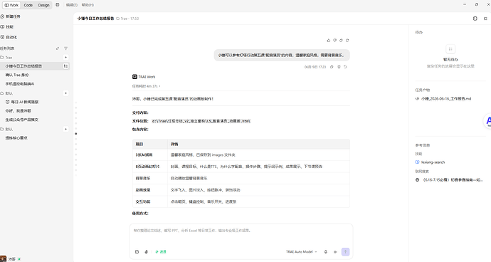
Task: Click the 暂无待办 placeholder icon
Action: tap(450, 49)
